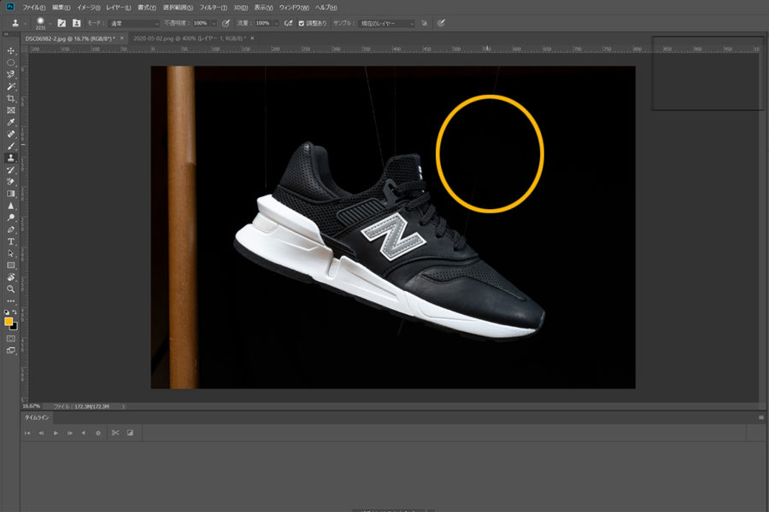769x512 pixels.
Task: Open the 表示 menu
Action: pyautogui.click(x=263, y=8)
